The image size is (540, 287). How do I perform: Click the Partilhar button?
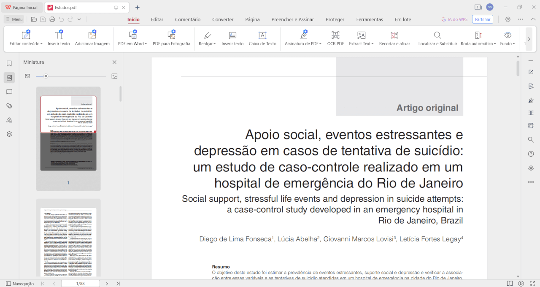(x=482, y=19)
